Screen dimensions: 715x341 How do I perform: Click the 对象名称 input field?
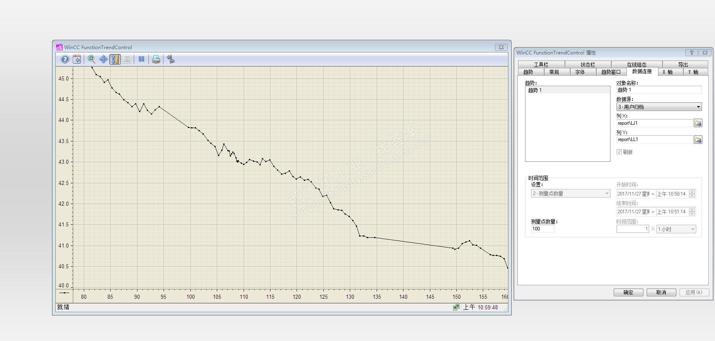[x=659, y=90]
